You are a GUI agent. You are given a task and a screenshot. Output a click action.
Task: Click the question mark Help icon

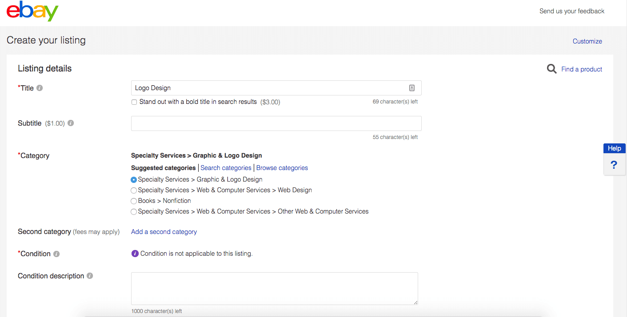click(614, 165)
